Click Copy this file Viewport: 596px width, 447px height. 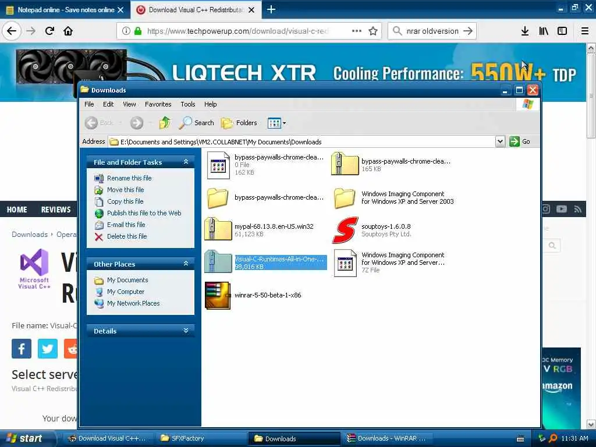pos(125,201)
